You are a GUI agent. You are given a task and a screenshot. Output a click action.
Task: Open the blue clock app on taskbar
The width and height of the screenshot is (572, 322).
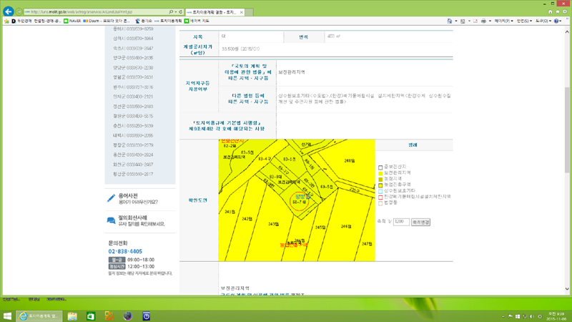tap(147, 316)
